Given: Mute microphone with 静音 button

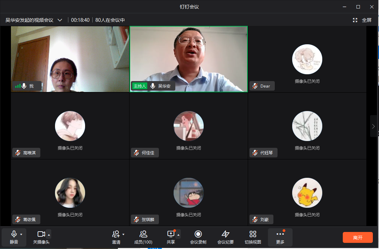Looking at the screenshot, I should pyautogui.click(x=14, y=234).
